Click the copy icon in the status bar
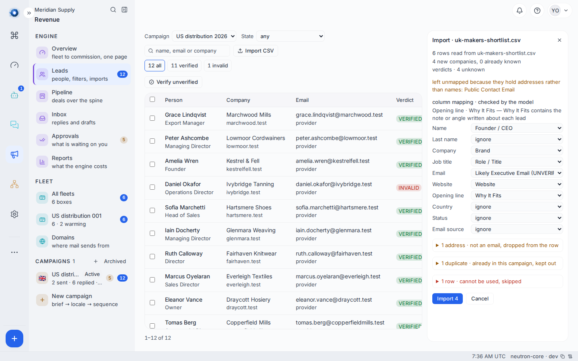The width and height of the screenshot is (578, 361). (x=563, y=356)
